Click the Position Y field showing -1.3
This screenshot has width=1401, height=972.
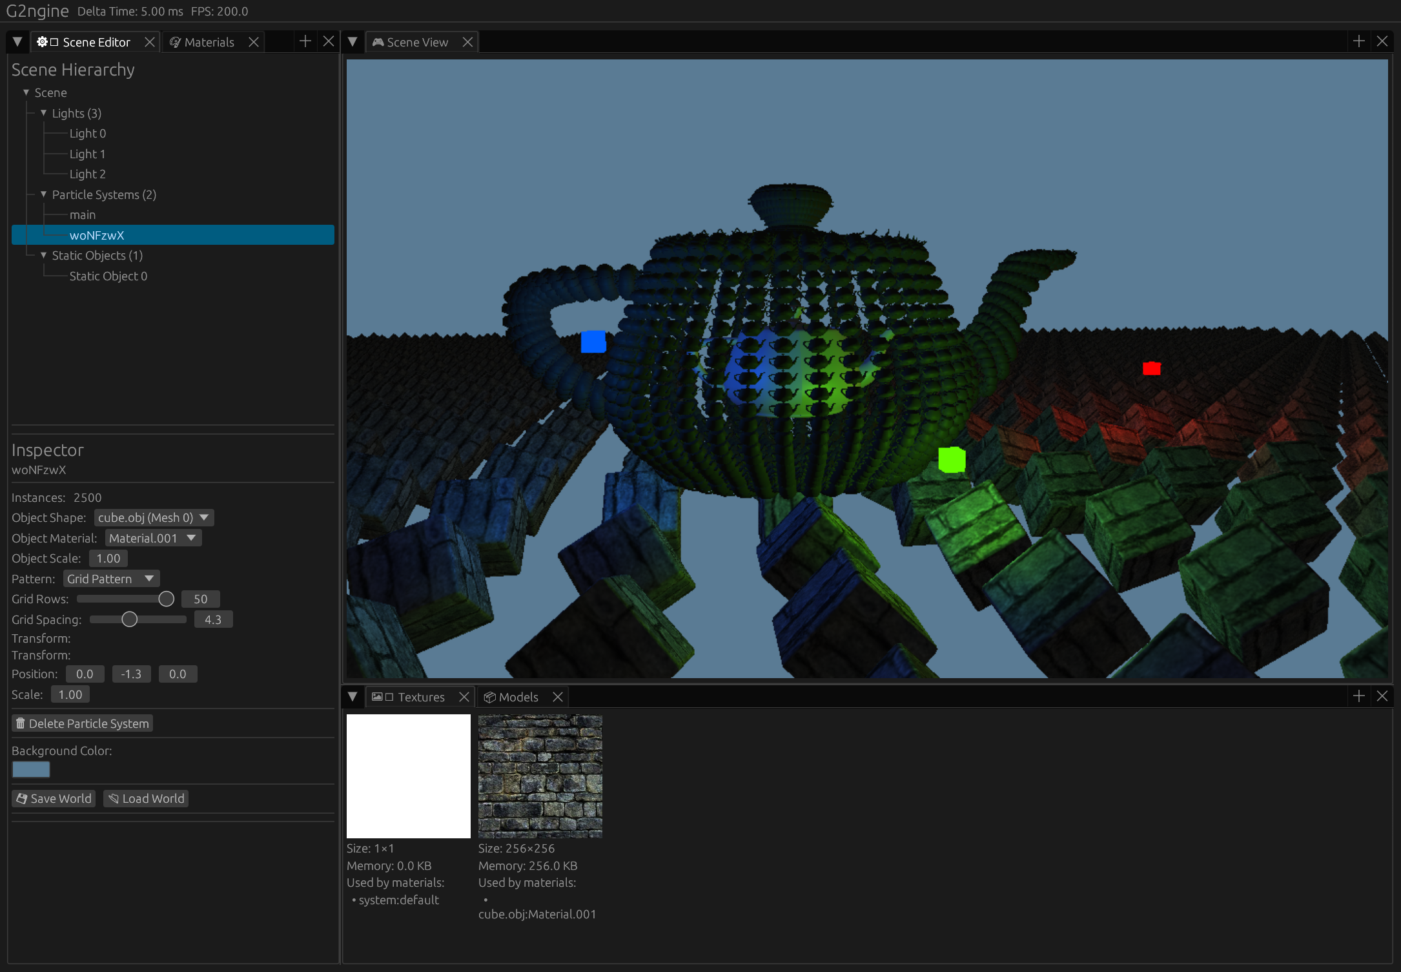[x=132, y=674]
